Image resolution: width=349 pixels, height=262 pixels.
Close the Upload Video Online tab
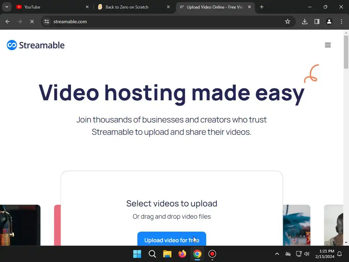[x=249, y=7]
